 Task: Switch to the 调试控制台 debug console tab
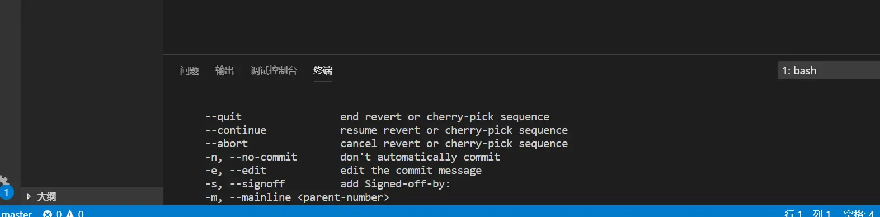coord(274,70)
